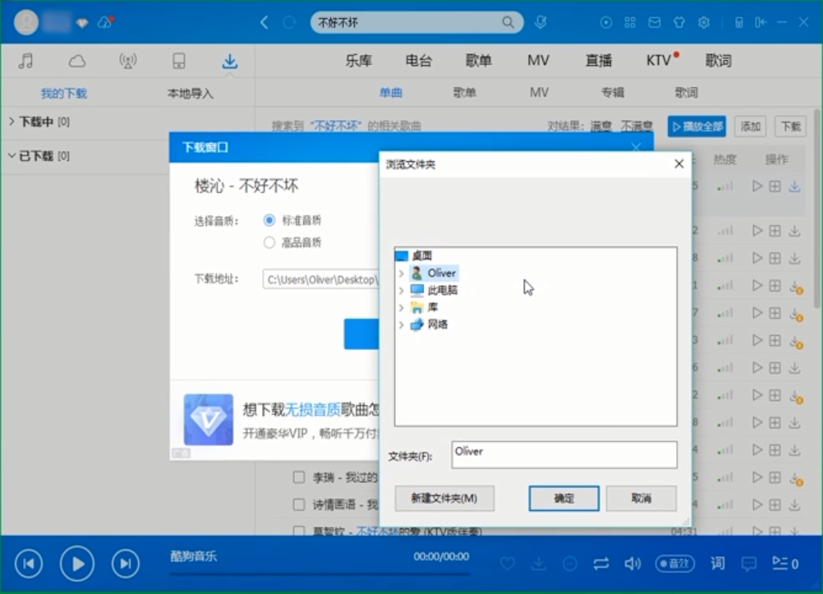
Task: Collapse the 已下载 section
Action: click(x=11, y=155)
